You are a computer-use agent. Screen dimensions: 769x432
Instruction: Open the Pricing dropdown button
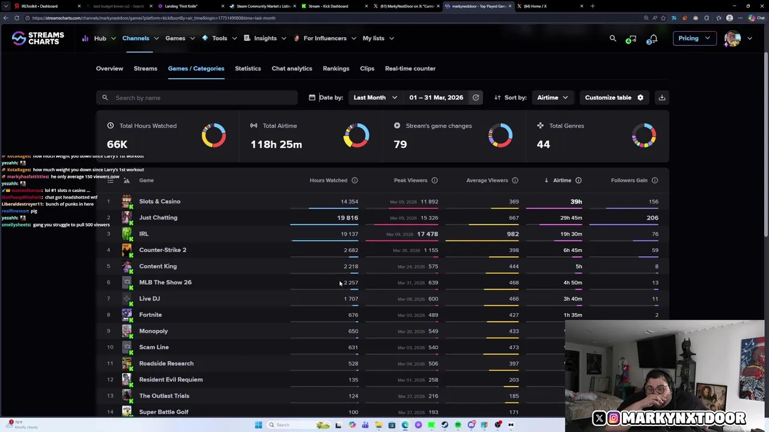coord(694,38)
